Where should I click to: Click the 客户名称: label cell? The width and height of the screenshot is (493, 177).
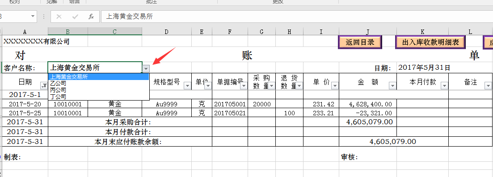pos(25,67)
